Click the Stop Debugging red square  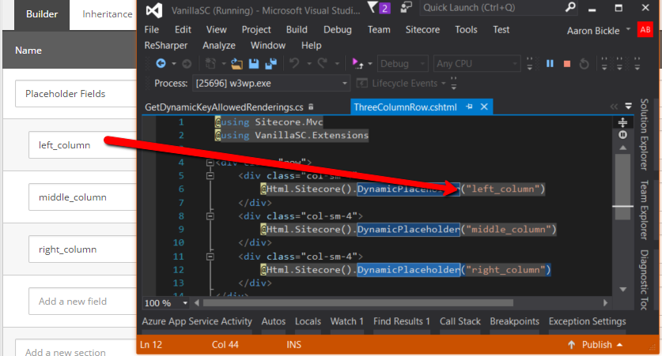567,64
